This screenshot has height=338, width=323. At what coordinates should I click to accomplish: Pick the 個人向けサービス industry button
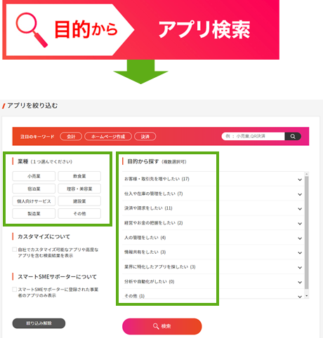pos(34,201)
